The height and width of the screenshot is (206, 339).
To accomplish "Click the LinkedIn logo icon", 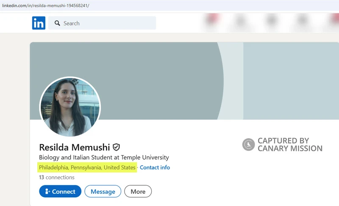I will [x=39, y=23].
